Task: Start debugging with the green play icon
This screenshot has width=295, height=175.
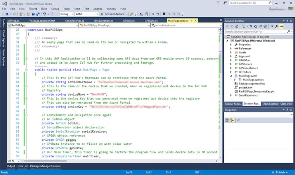Action: click(102, 14)
